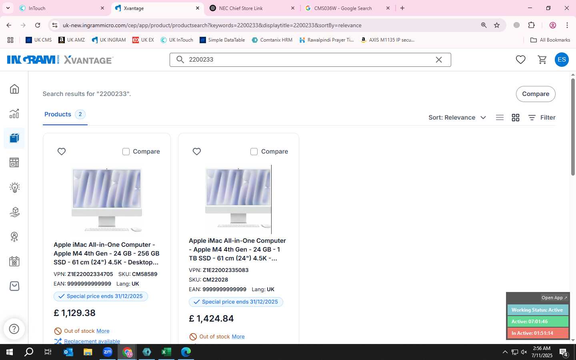The image size is (576, 360).
Task: Open the Simple DataTable bookmark
Action: click(x=222, y=40)
